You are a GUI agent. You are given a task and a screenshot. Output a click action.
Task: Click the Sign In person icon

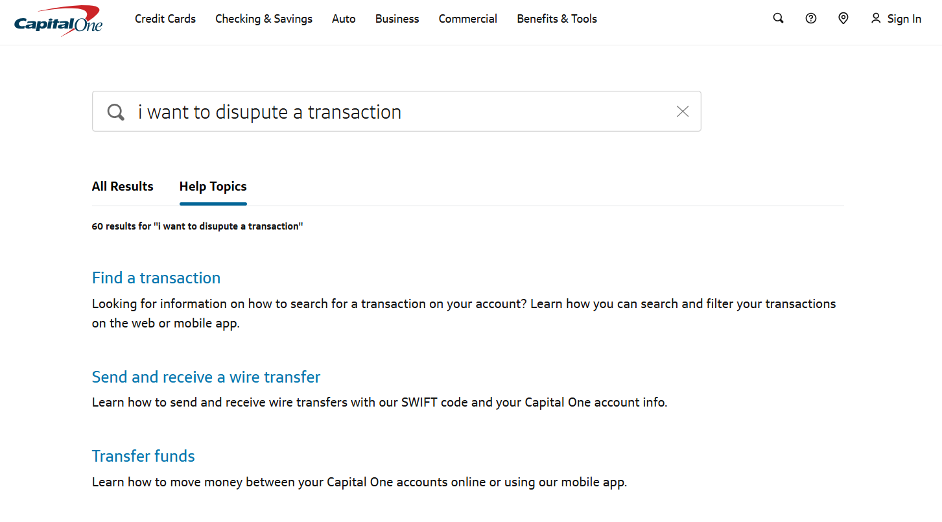pos(876,19)
